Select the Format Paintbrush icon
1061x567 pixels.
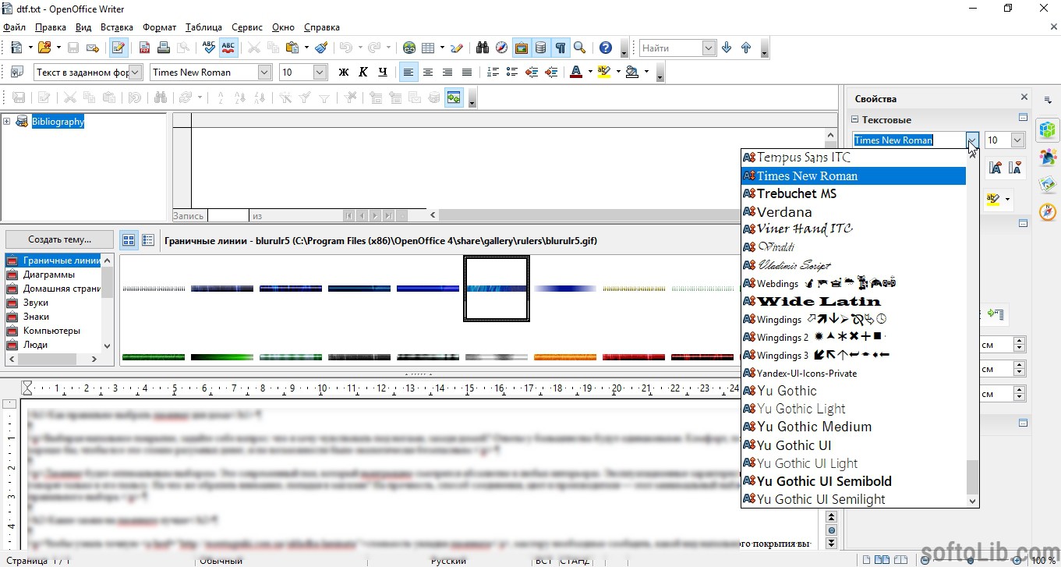coord(321,48)
